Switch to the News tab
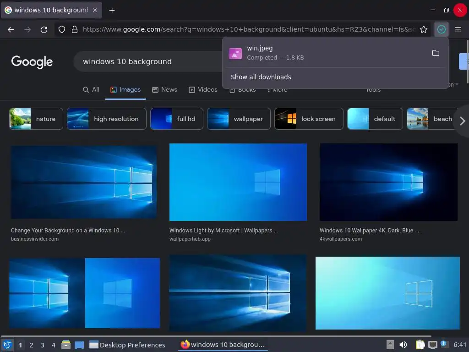Viewport: 469px width, 352px height. coord(165,89)
